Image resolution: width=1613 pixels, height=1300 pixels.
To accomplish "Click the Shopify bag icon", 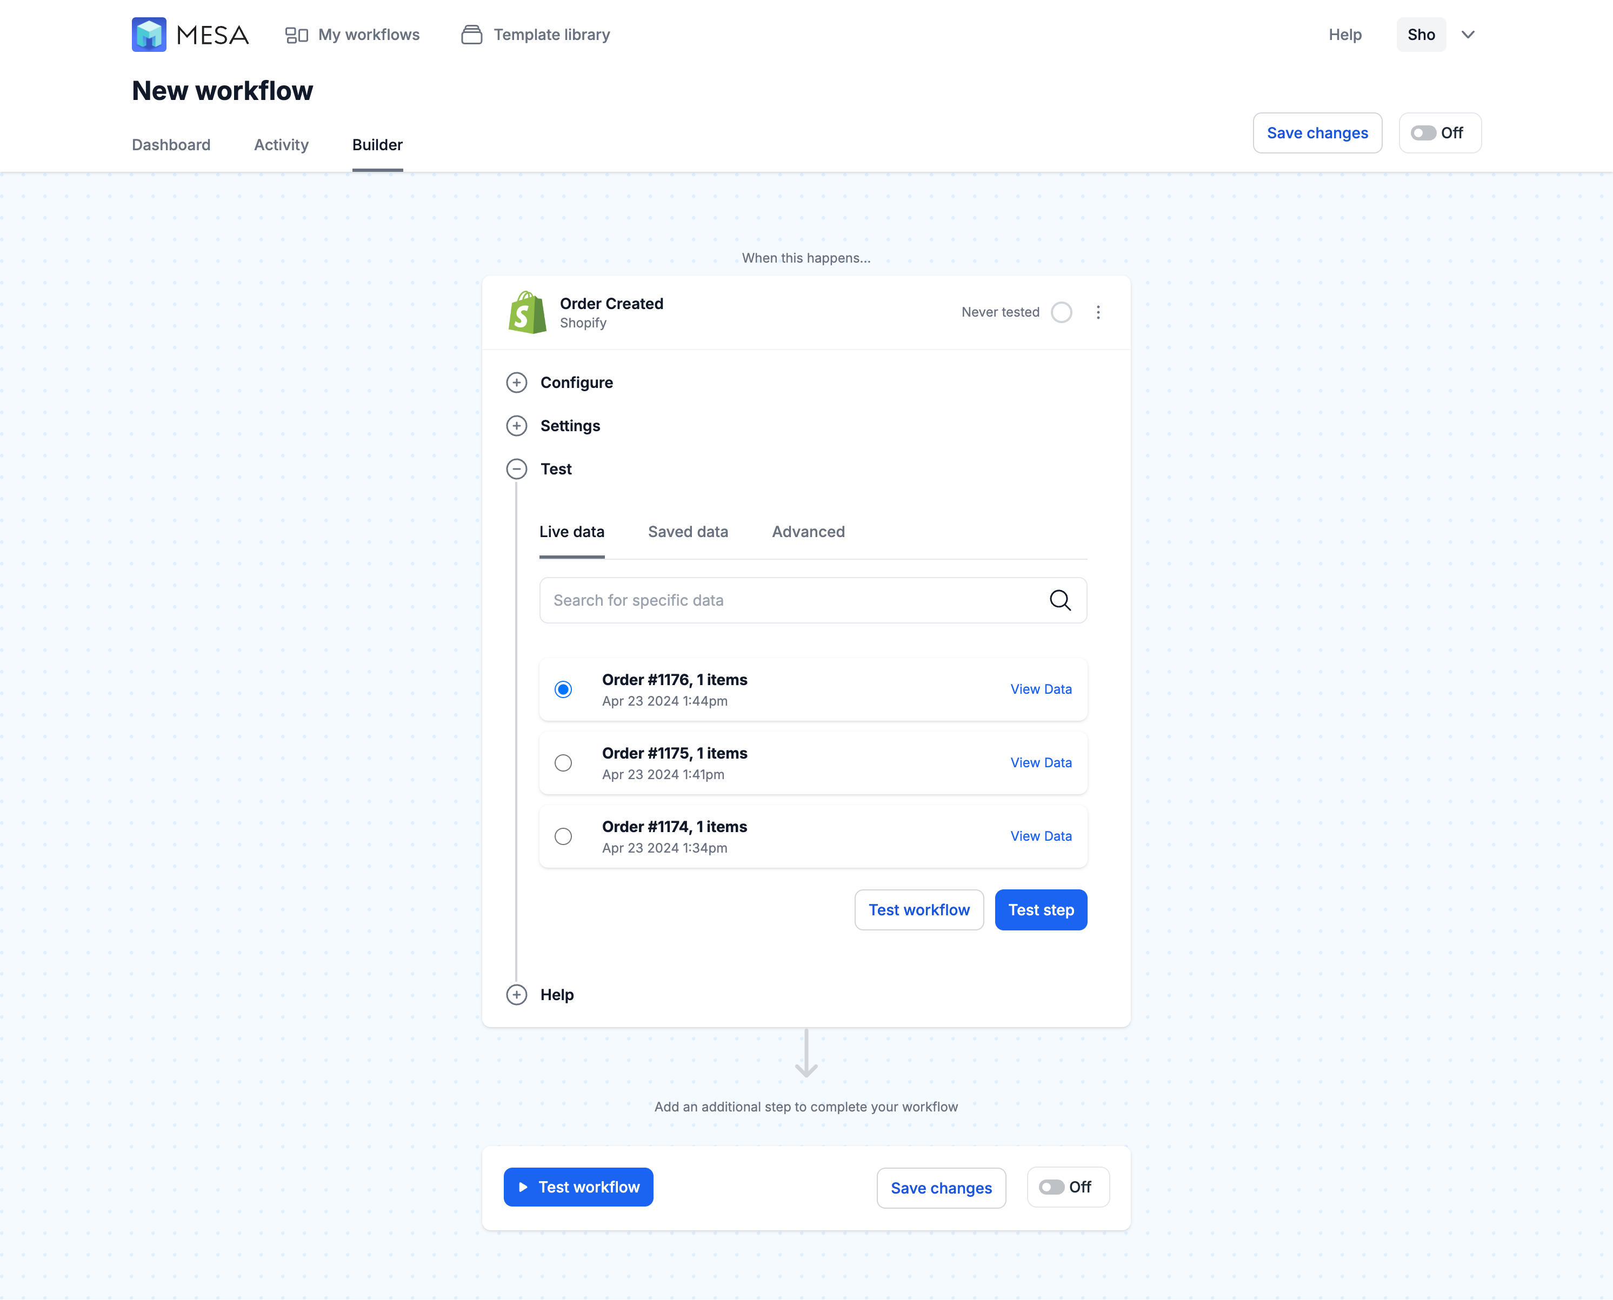I will point(528,312).
